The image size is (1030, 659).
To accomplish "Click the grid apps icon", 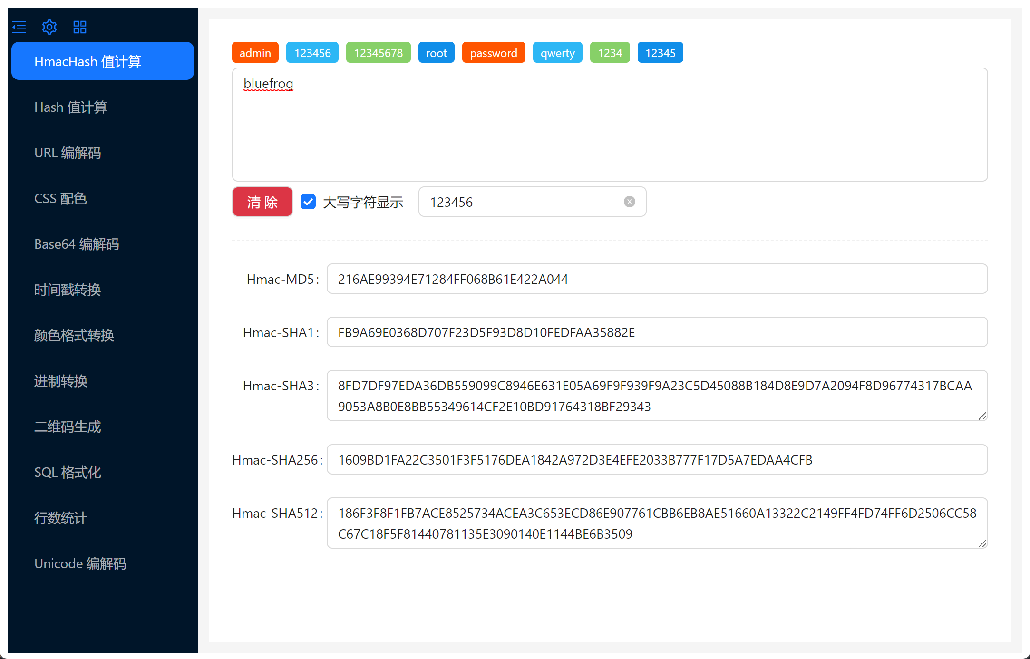I will (80, 27).
